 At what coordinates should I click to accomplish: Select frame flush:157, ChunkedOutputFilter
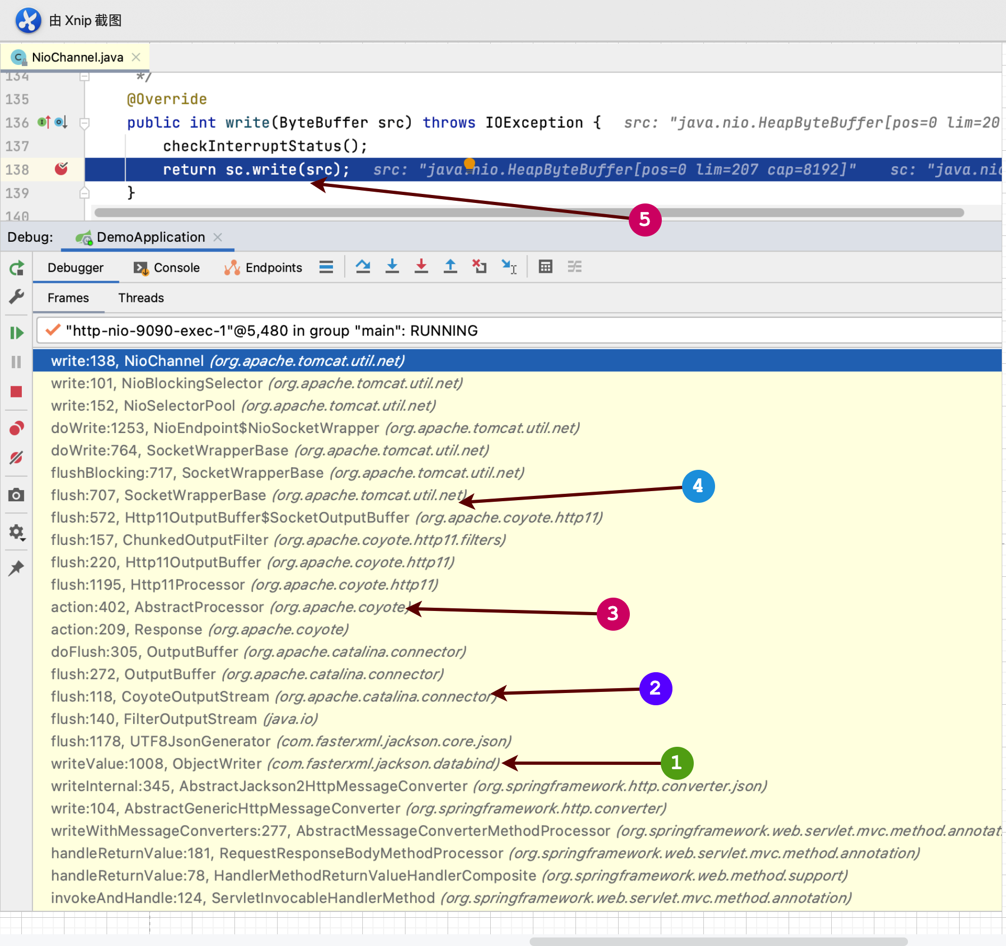[x=517, y=540]
